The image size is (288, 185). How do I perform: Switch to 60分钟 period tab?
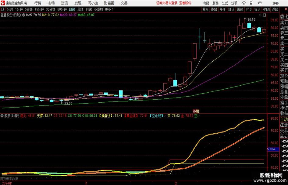click(x=62, y=9)
